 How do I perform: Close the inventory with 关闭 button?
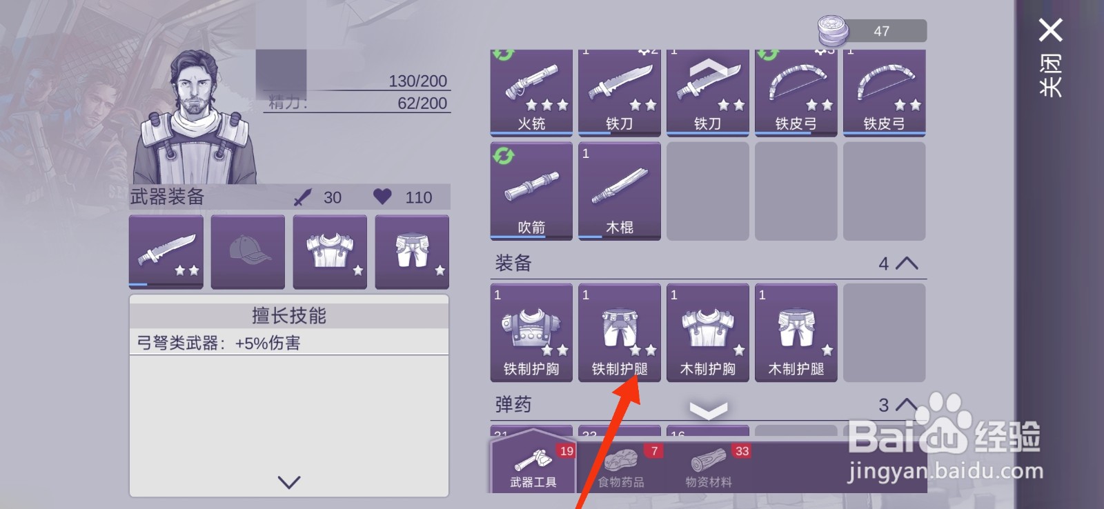(x=1051, y=57)
